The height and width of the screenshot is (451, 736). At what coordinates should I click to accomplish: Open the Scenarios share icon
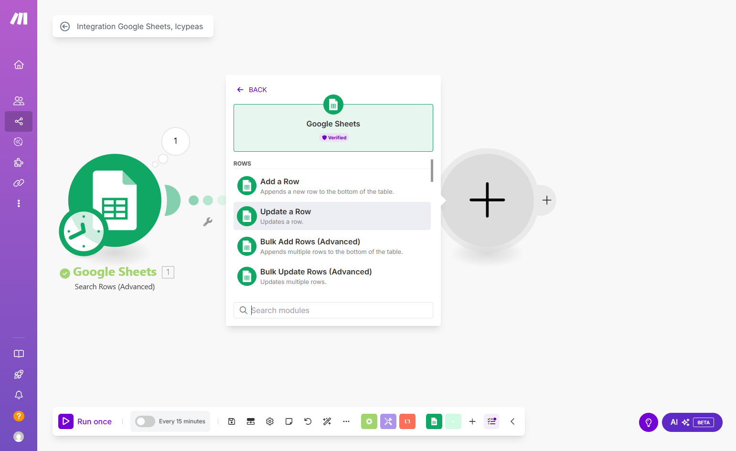click(19, 121)
